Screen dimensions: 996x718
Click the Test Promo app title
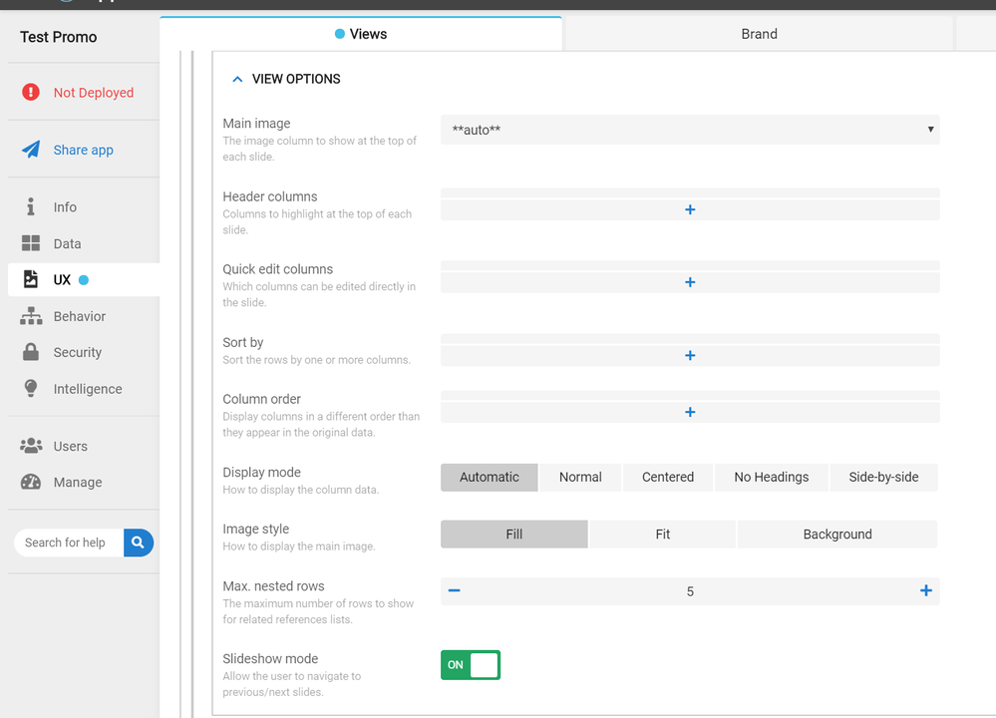tap(59, 37)
